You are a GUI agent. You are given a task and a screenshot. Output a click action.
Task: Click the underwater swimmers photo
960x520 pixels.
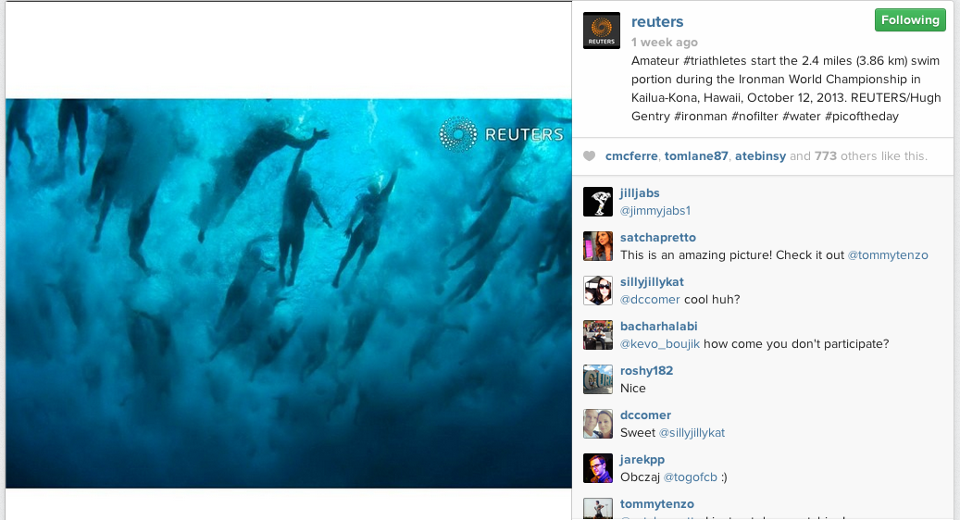click(288, 293)
